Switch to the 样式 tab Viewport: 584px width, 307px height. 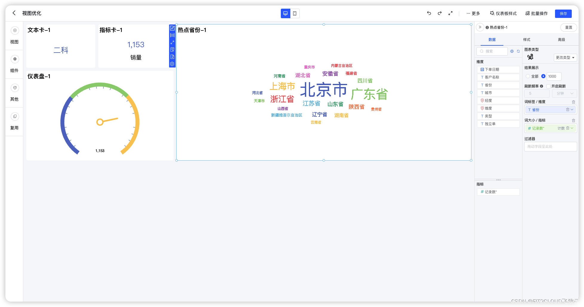tap(526, 39)
